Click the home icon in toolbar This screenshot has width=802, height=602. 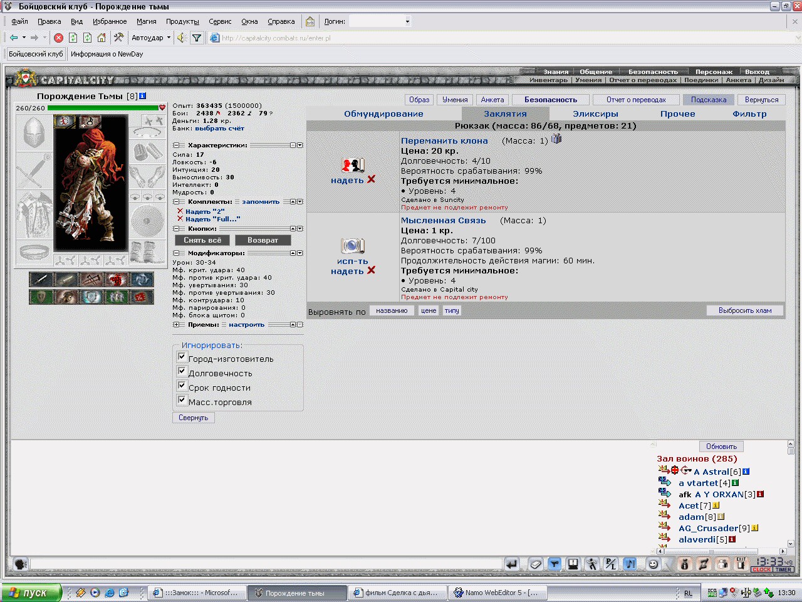tap(102, 38)
